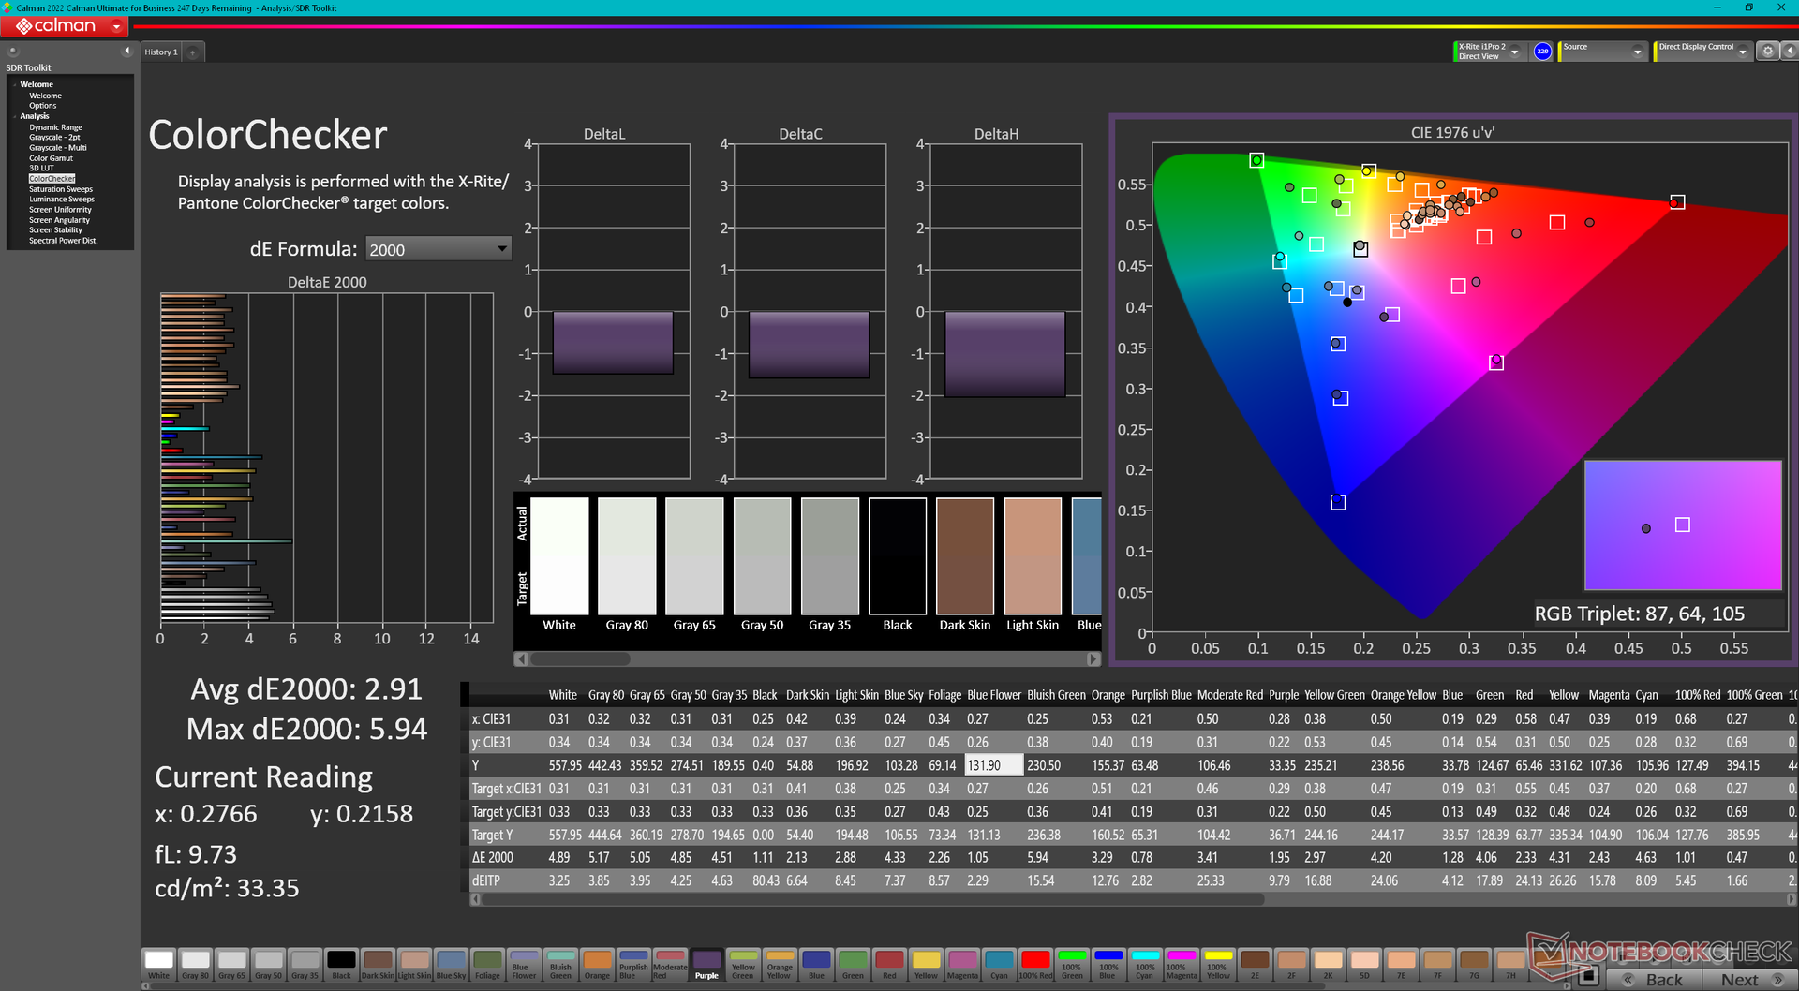Viewport: 1799px width, 991px height.
Task: Switch to the History 1 tab
Action: point(160,52)
